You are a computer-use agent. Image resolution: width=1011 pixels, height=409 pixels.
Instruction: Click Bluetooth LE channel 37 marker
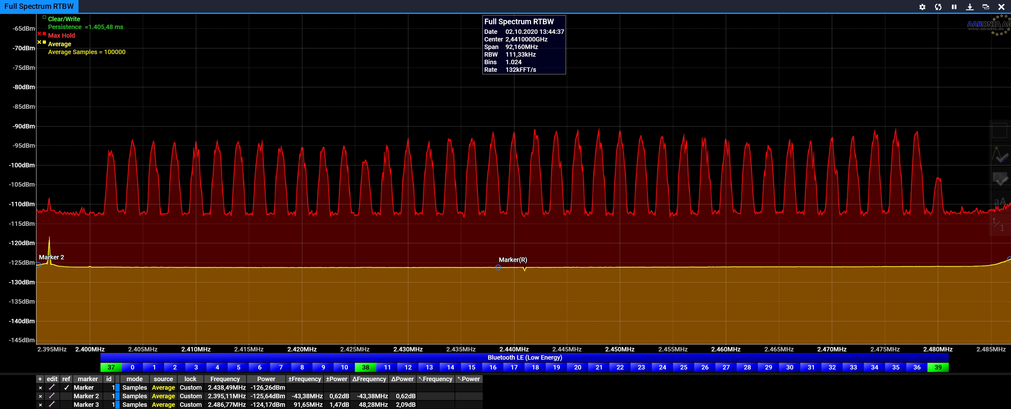coord(111,368)
